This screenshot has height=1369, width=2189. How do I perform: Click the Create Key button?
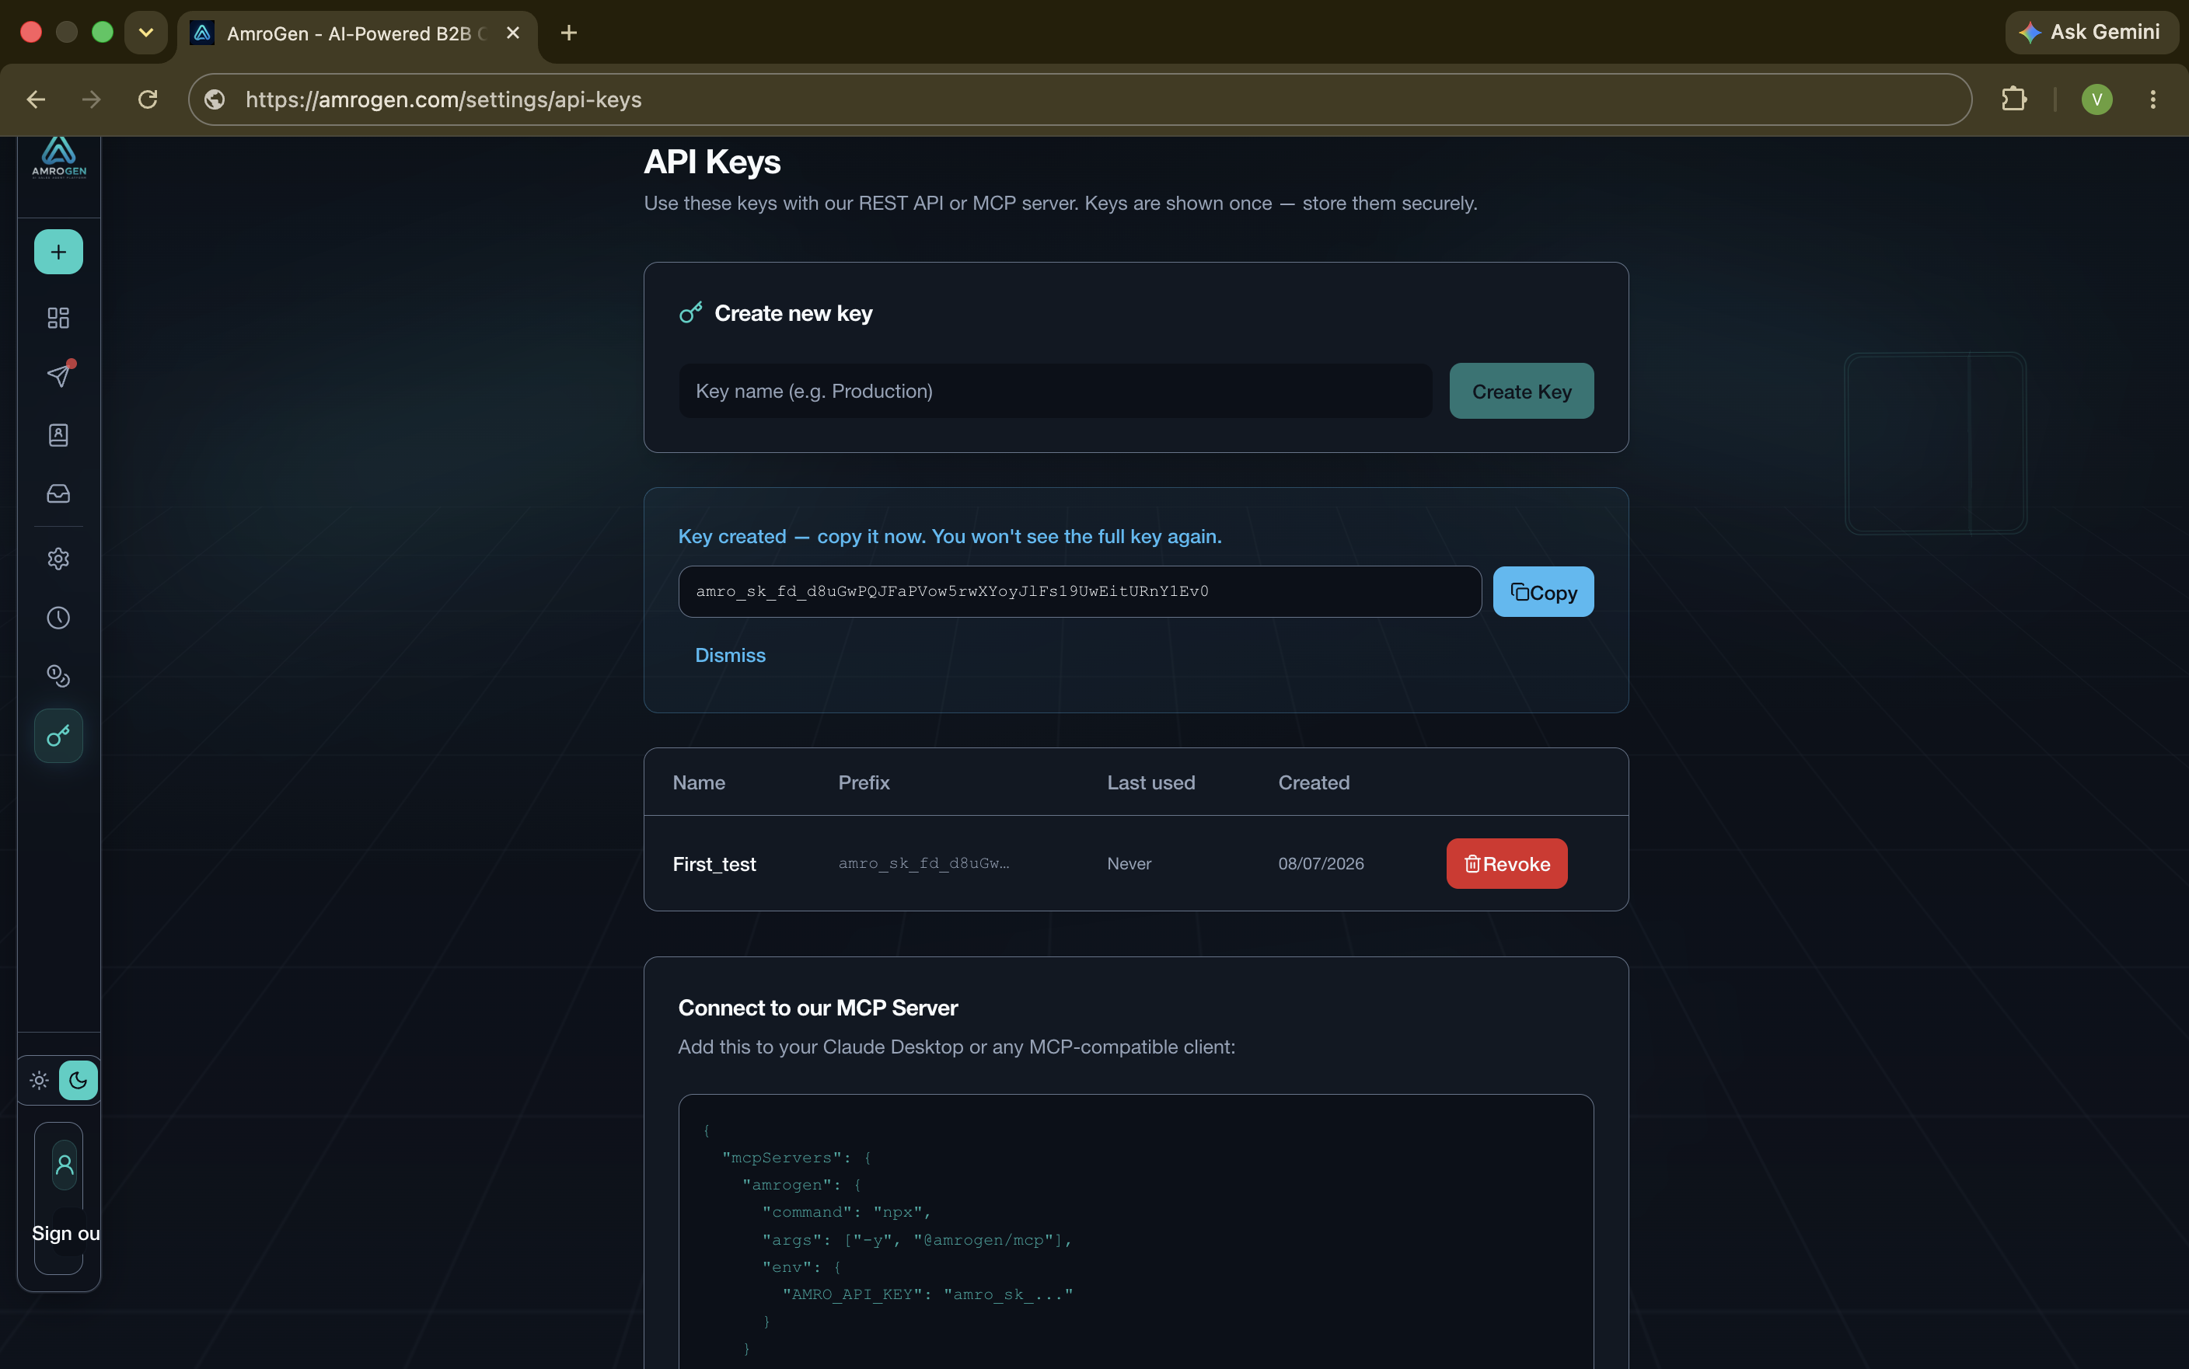pos(1521,391)
